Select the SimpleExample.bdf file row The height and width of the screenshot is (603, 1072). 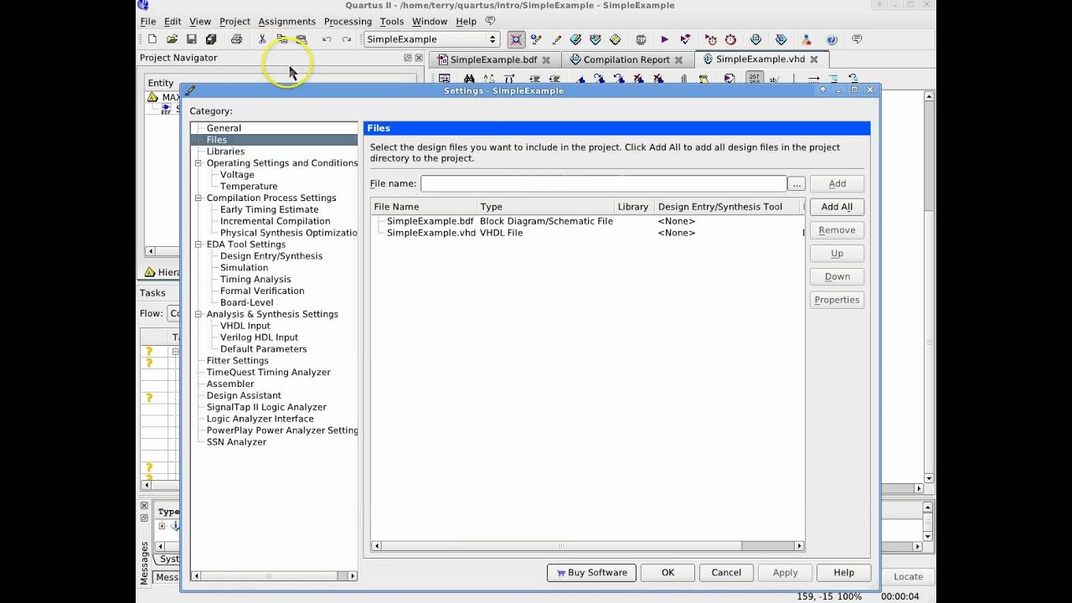587,221
